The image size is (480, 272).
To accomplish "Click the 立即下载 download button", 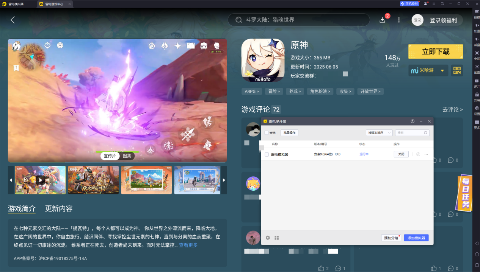I will click(436, 51).
